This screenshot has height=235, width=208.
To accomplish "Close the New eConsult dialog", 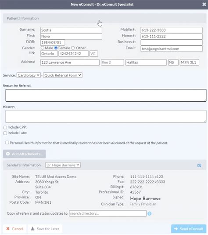I will point(204,4).
